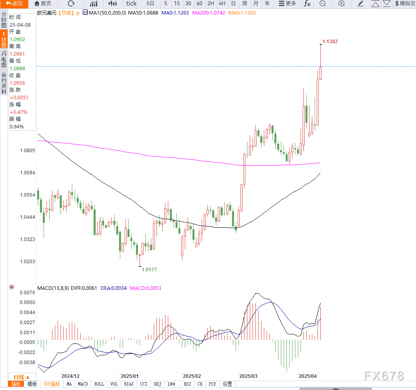Open the 更多 more menu
416x390 pixels.
pyautogui.click(x=287, y=4)
